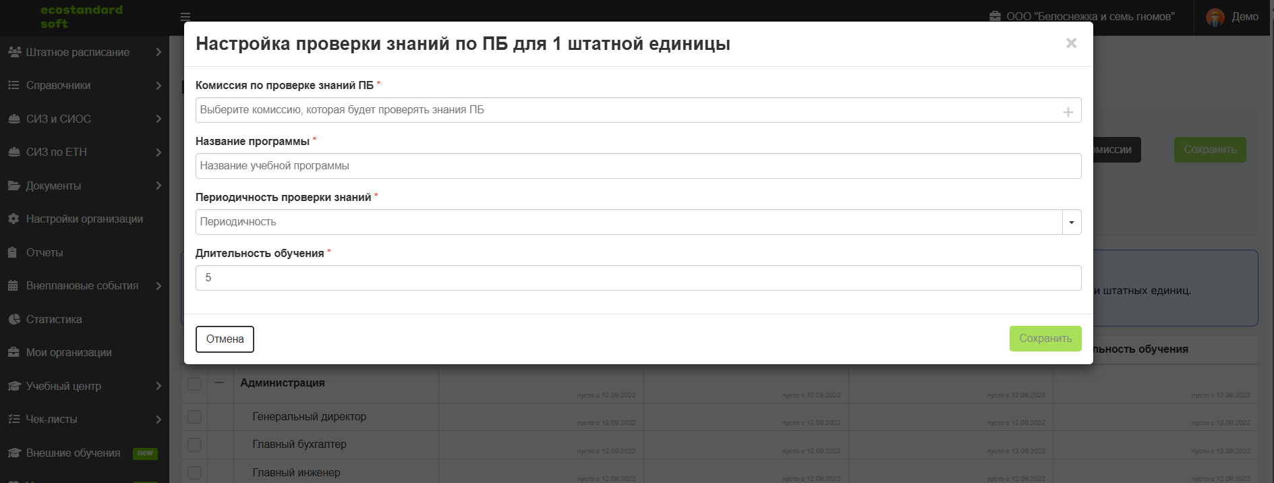Click the dark commission button behind dialog

click(x=1117, y=150)
